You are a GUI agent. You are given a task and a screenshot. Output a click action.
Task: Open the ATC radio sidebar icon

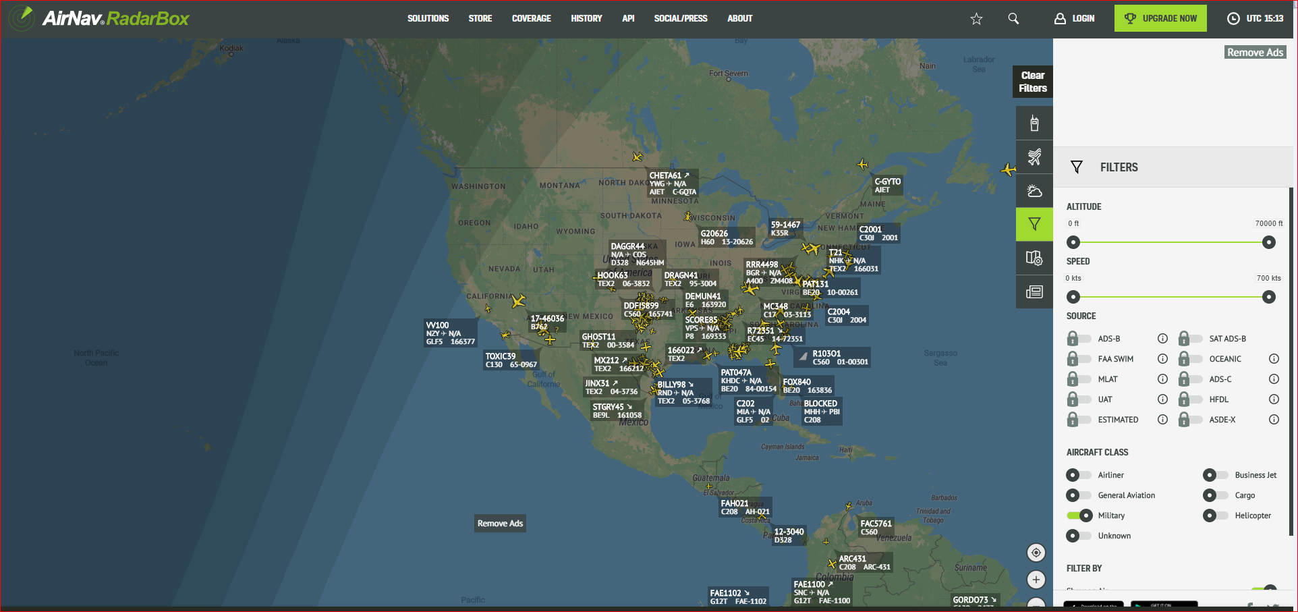pos(1034,123)
